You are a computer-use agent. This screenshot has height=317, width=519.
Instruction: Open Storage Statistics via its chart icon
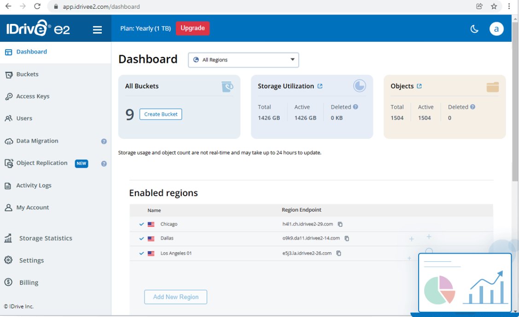(x=8, y=238)
